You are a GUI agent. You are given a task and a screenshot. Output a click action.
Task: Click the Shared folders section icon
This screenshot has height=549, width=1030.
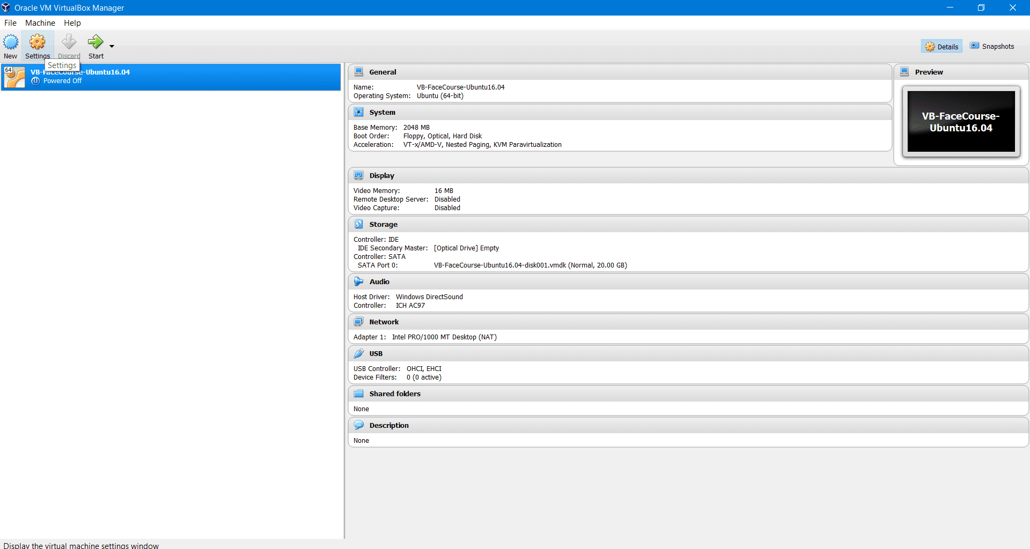pos(359,394)
